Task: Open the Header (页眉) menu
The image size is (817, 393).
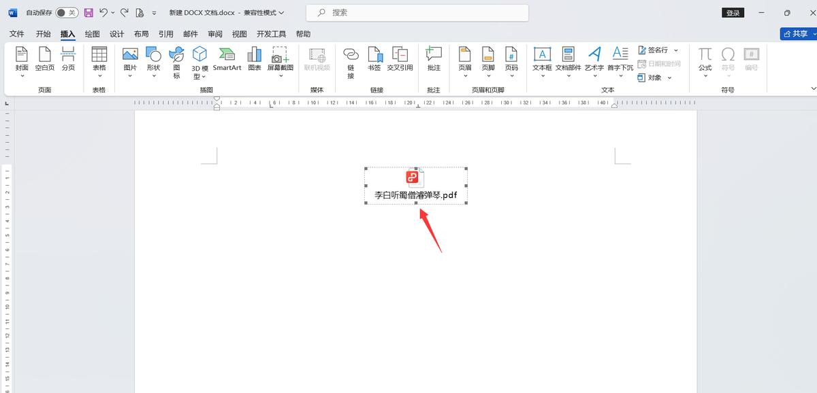Action: coord(465,61)
